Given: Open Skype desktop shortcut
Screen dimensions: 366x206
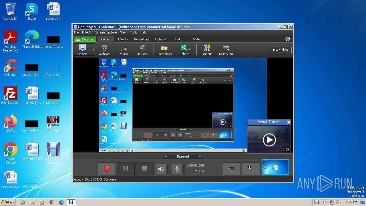Looking at the screenshot, I should point(31,11).
